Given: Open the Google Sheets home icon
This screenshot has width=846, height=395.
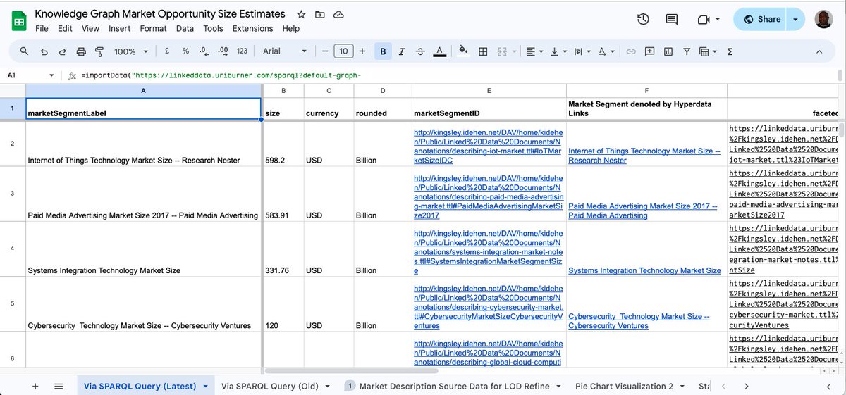Looking at the screenshot, I should pos(18,20).
